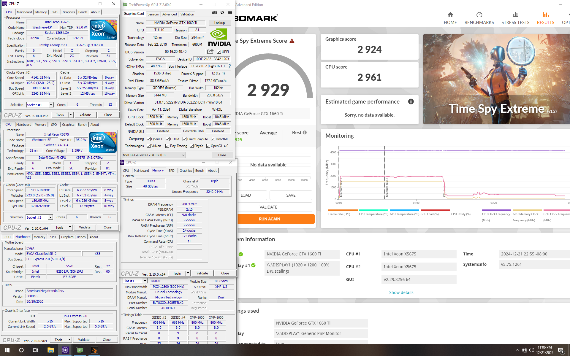Switch to Validation tab in GPU-Z
Screen dimensions: 570x356
[187, 14]
